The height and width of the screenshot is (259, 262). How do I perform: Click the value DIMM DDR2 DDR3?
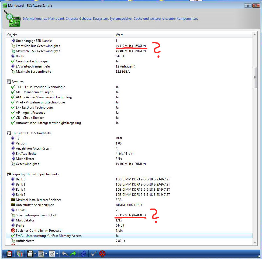129,205
